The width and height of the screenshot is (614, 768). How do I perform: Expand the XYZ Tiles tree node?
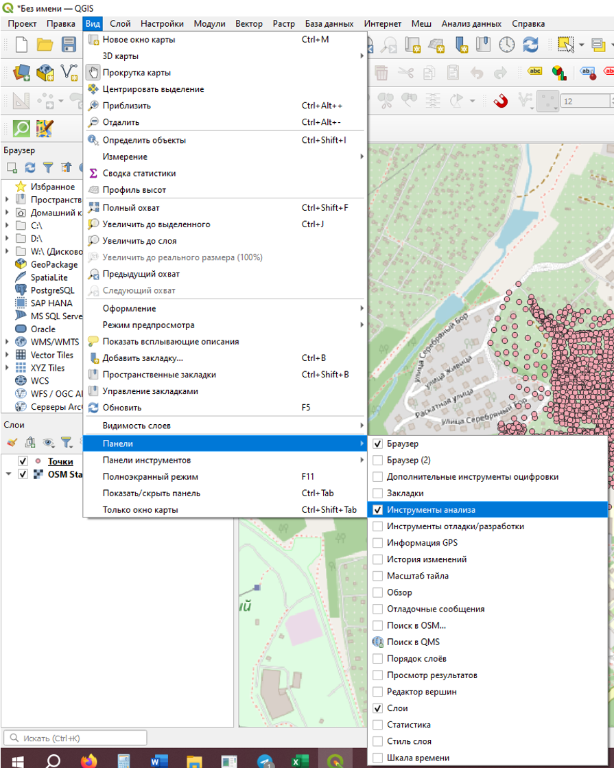coord(7,368)
